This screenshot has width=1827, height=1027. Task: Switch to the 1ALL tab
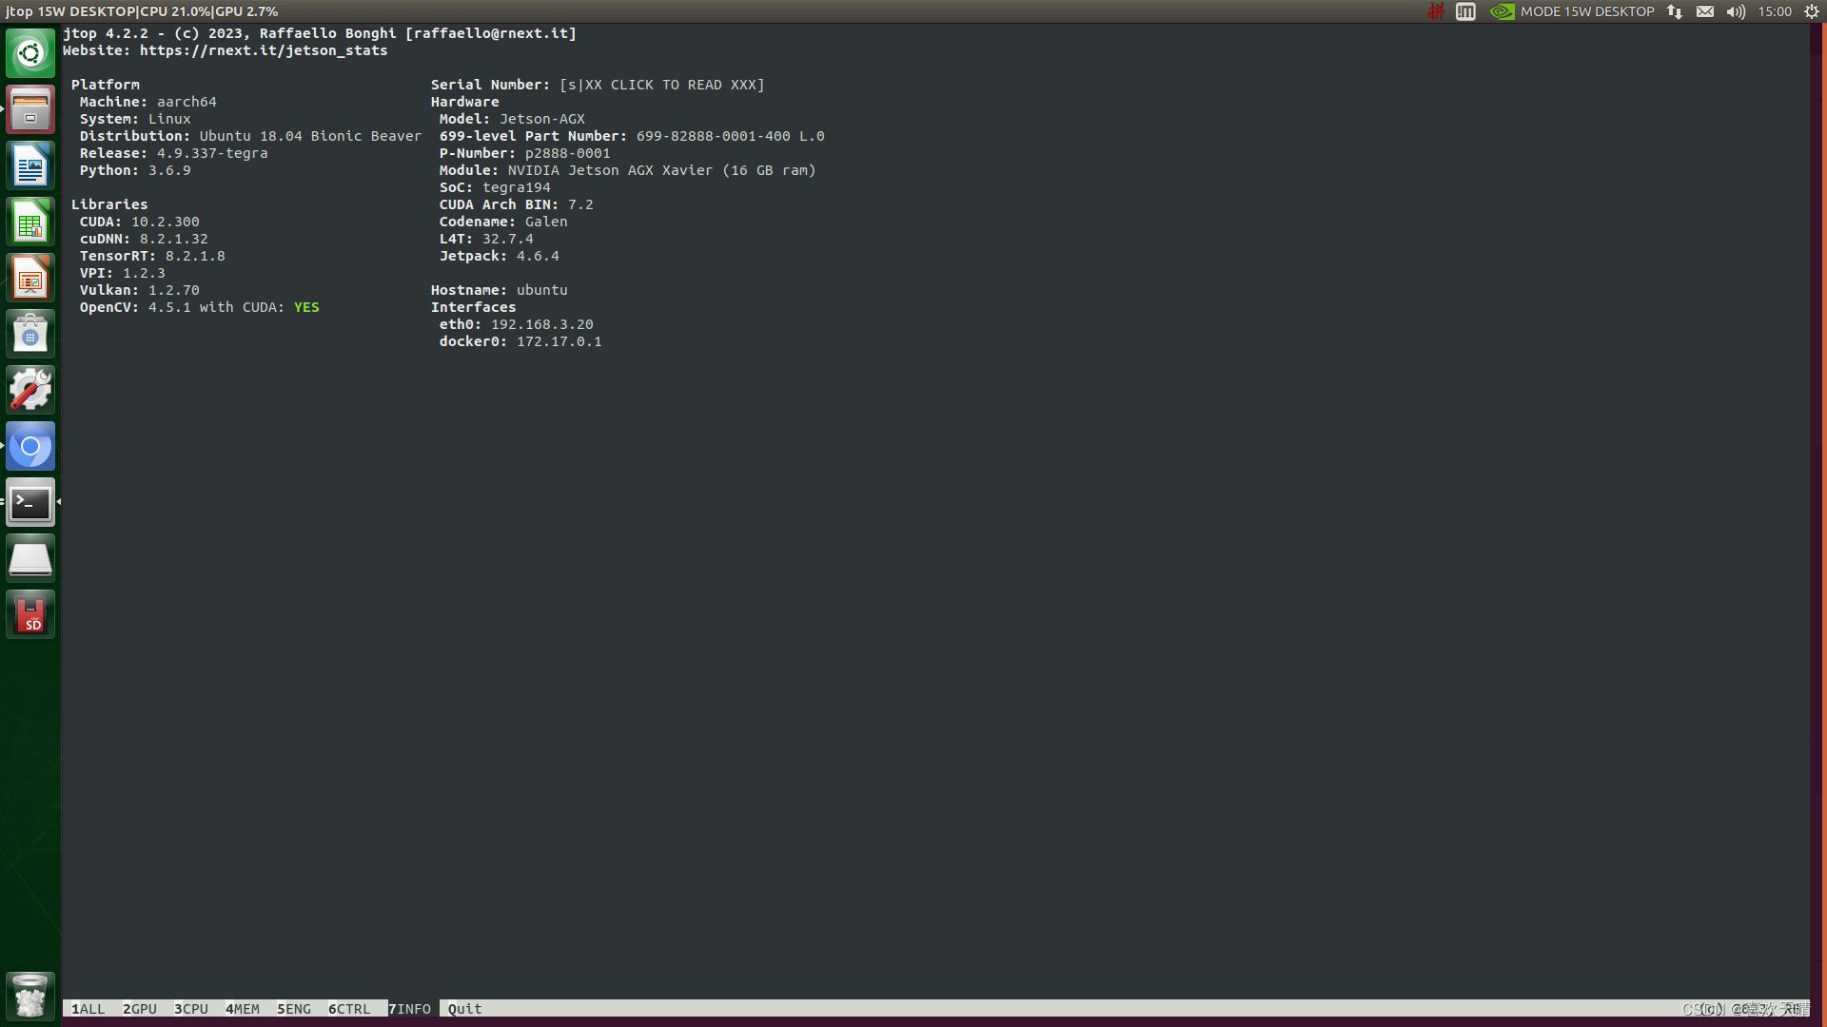click(88, 1009)
